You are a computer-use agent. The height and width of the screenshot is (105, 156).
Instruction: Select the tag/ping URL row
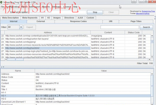pos(47,42)
